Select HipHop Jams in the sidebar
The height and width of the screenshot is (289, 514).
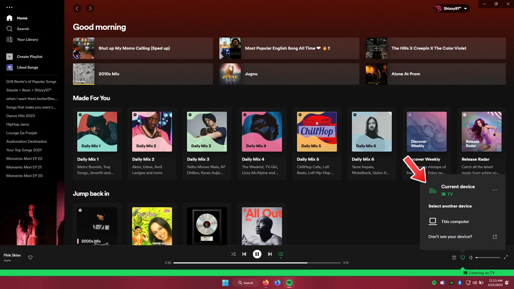click(x=18, y=124)
